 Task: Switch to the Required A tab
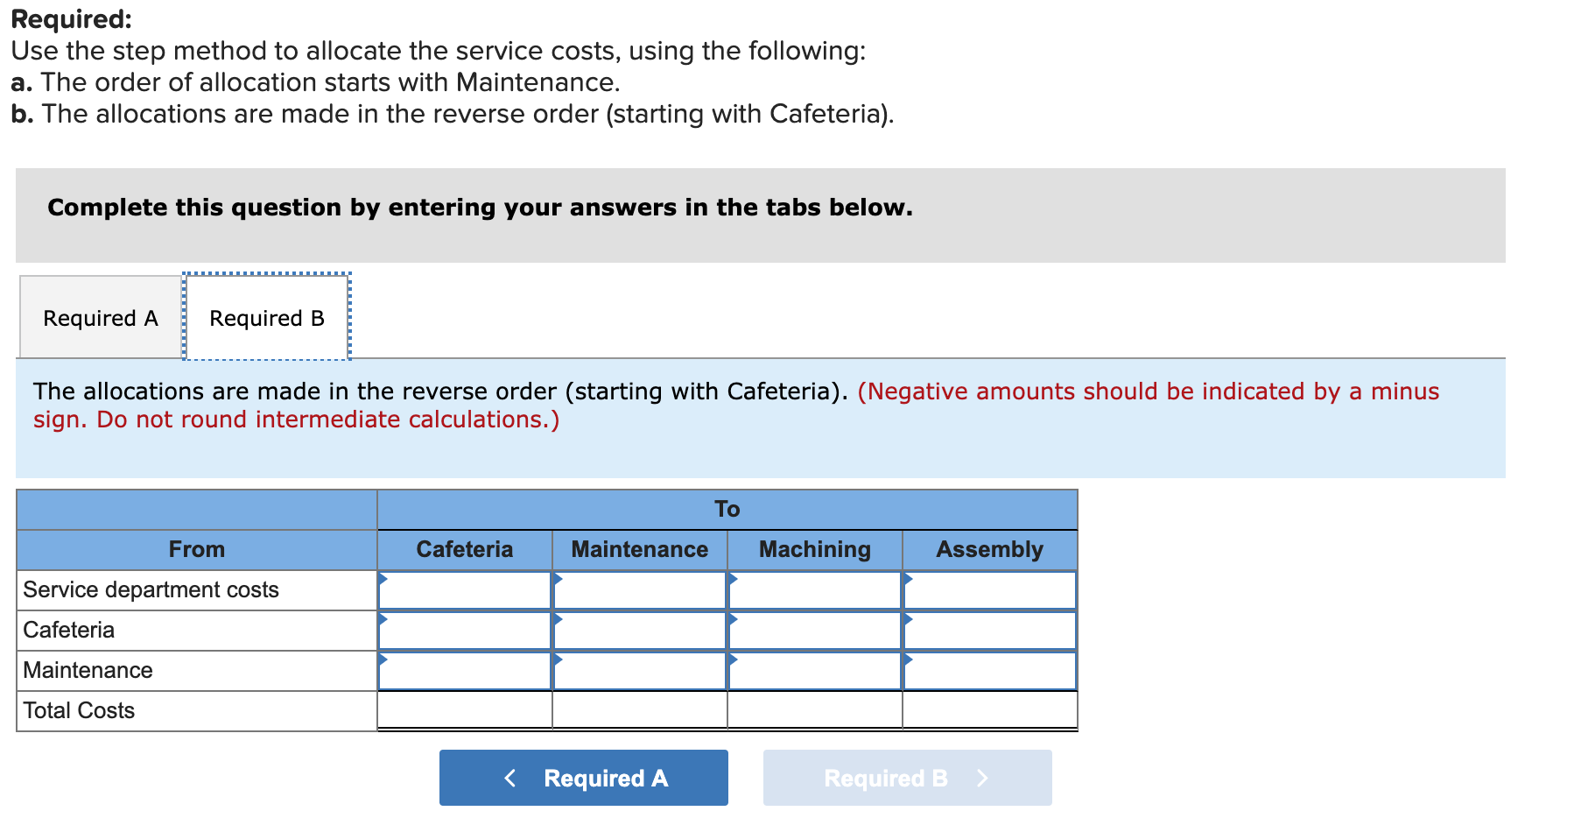pos(99,317)
